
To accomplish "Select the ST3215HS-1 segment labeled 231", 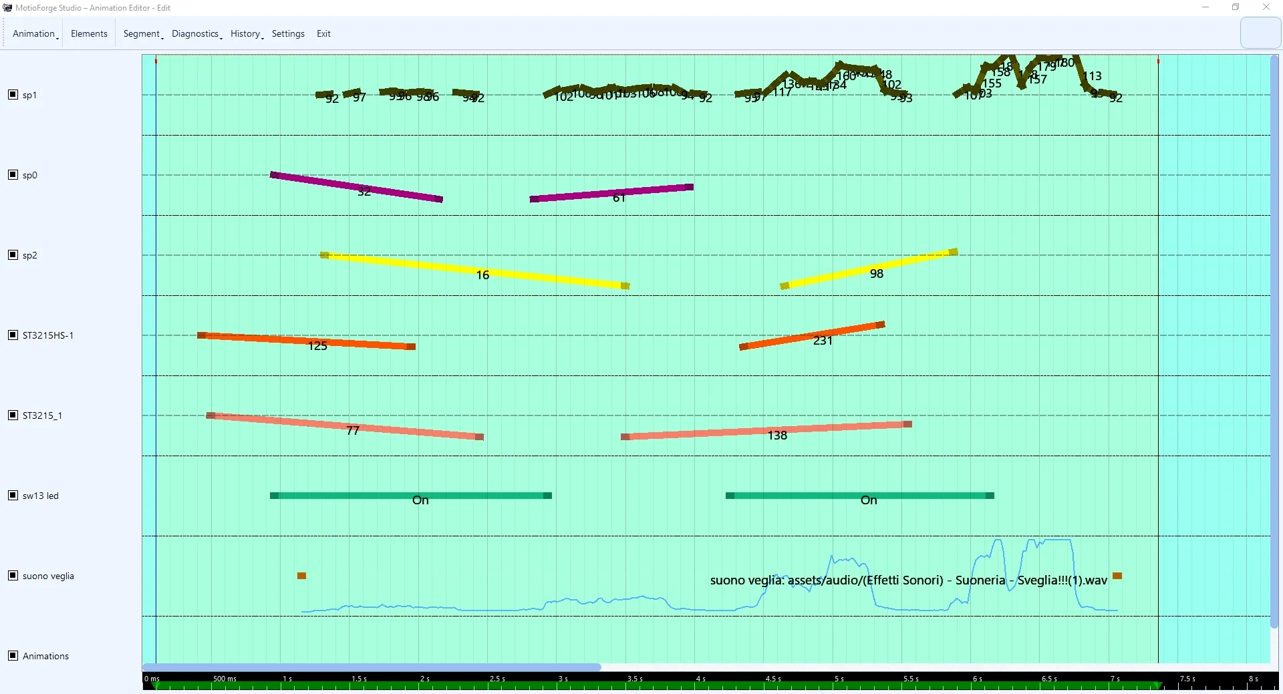I will coord(812,336).
